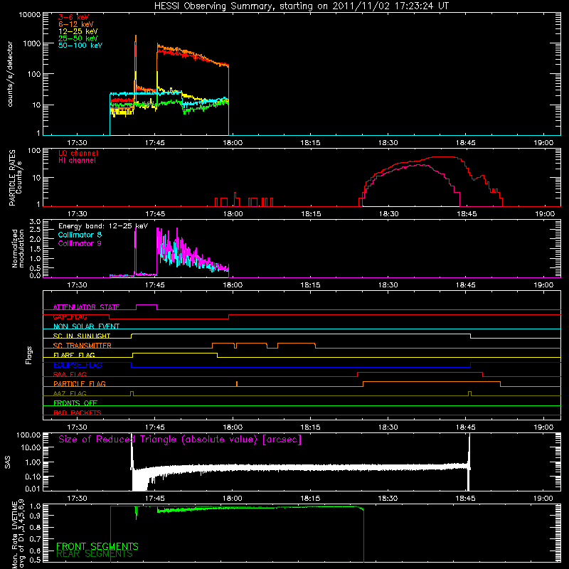
Task: Click the SC_IN_SUNLIGHT flag label
Action: (82, 336)
